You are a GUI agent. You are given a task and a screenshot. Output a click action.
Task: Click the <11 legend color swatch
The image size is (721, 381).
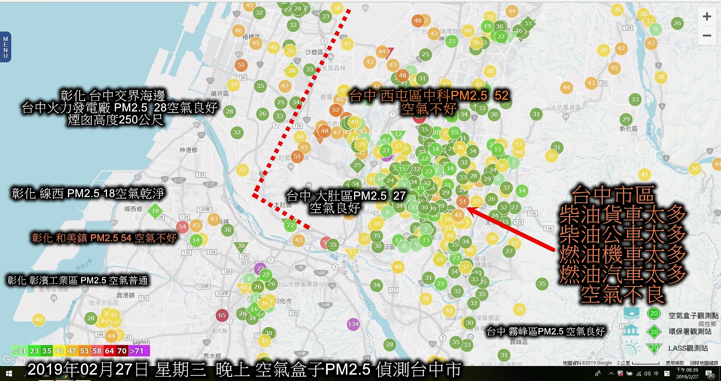(19, 351)
